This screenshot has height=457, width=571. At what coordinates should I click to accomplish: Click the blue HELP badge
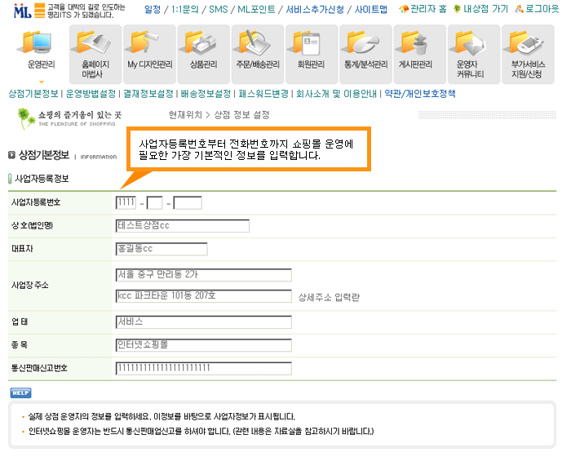pos(20,393)
